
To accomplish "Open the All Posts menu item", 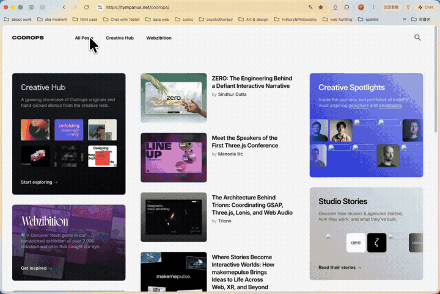I will coord(84,38).
